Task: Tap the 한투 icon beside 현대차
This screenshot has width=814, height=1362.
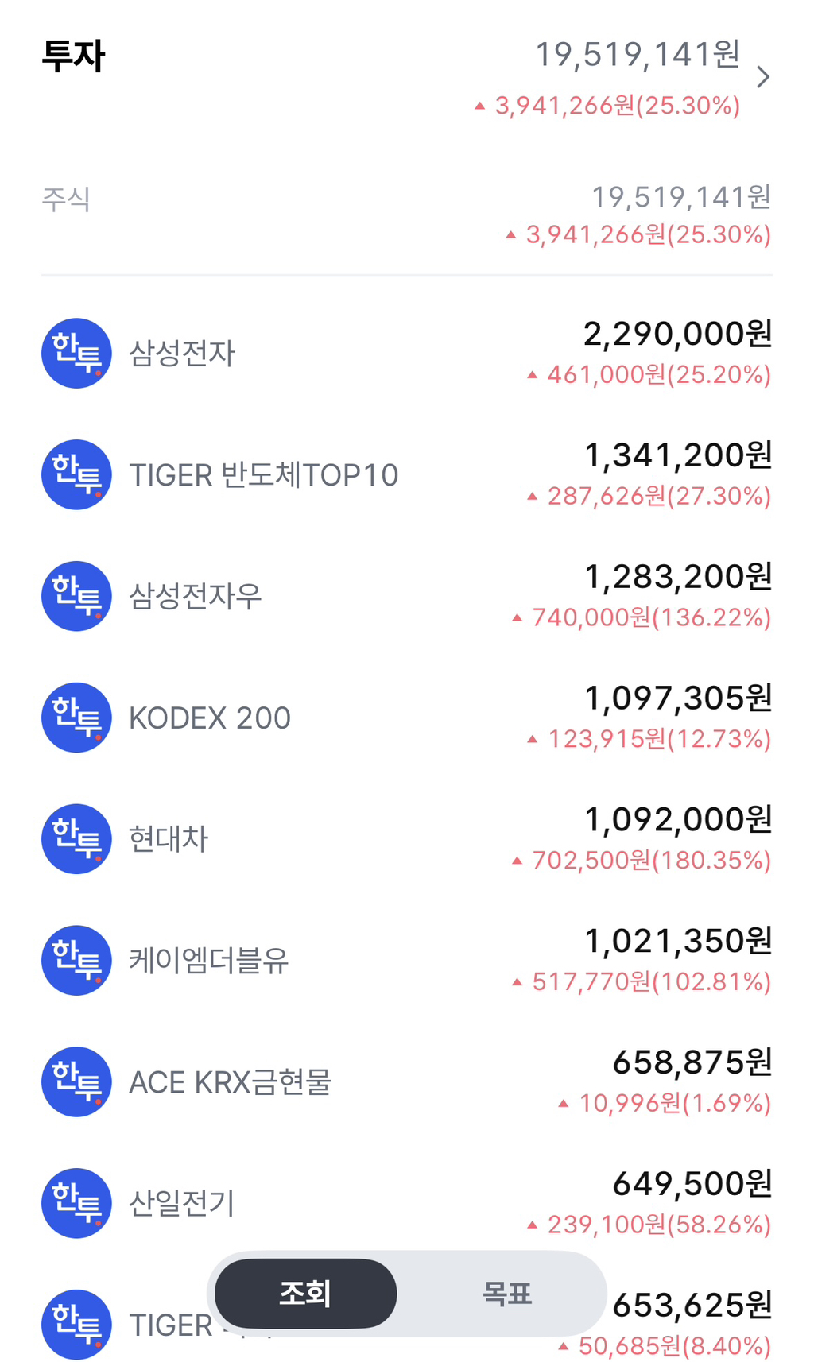Action: 76,839
